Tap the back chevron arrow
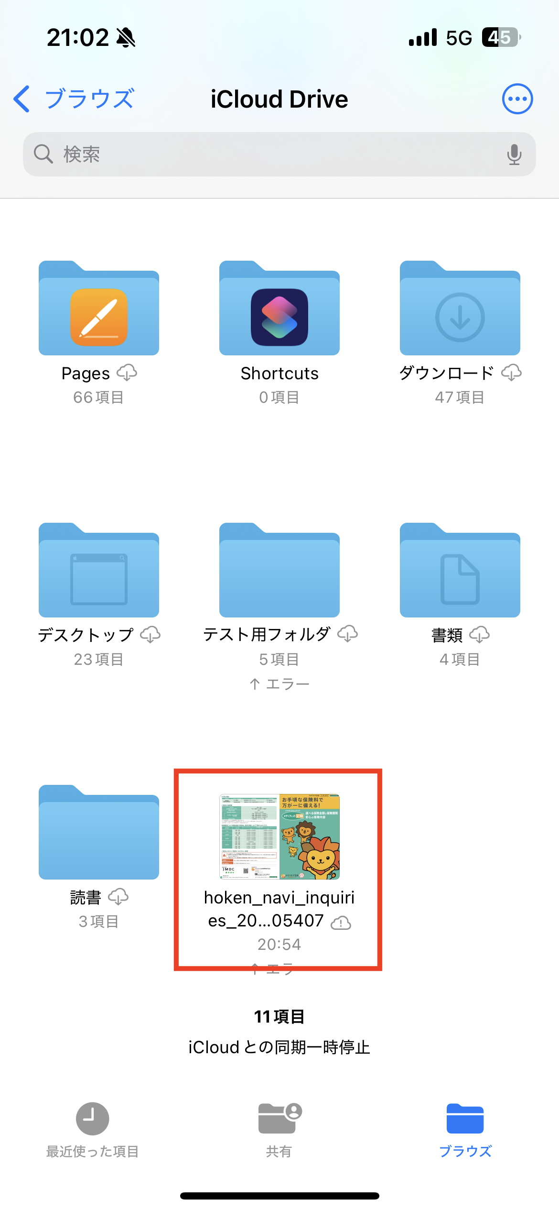Viewport: 559px width, 1211px height. [21, 99]
